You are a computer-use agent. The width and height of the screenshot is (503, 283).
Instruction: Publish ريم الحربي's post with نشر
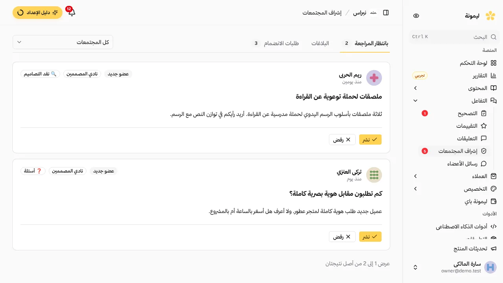(x=371, y=140)
